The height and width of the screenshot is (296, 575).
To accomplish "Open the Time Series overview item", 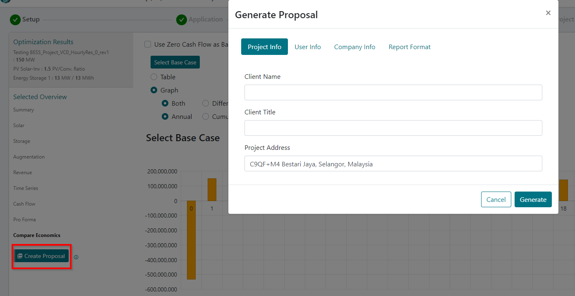I will [26, 188].
